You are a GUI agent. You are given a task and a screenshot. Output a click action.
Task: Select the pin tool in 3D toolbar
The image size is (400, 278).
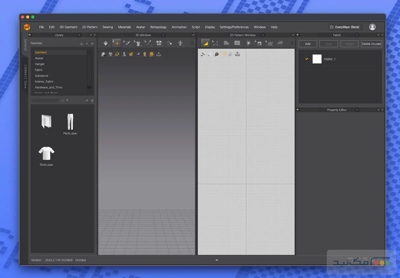coord(148,43)
